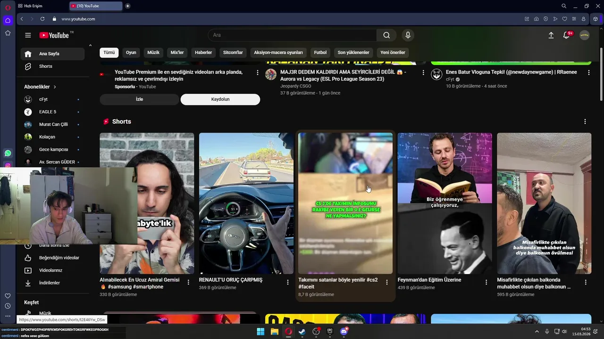Open WhatsApp from the Opera sidebar

point(8,153)
